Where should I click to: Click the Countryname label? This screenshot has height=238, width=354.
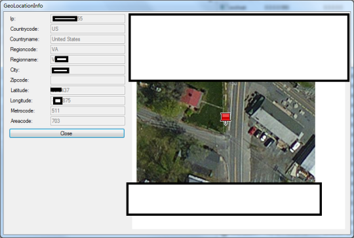pos(24,39)
